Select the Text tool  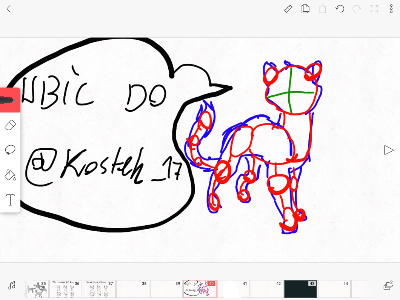(x=10, y=200)
